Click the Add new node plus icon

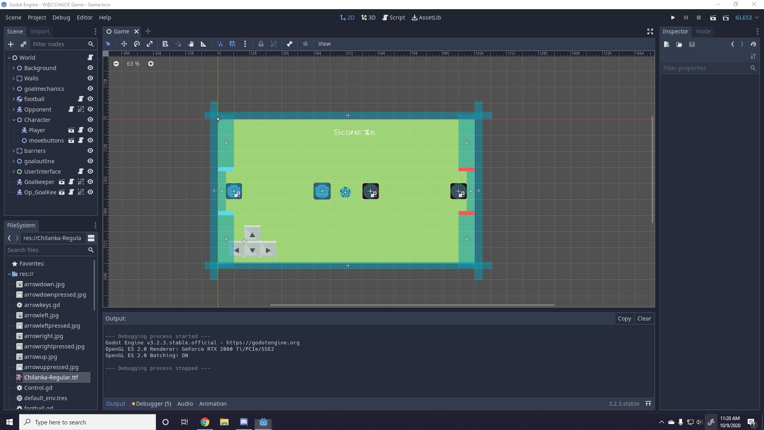11,44
